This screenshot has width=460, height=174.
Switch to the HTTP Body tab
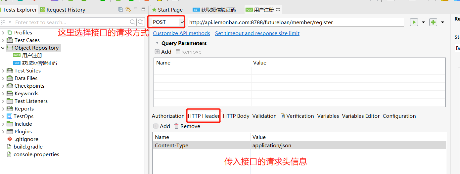click(236, 116)
